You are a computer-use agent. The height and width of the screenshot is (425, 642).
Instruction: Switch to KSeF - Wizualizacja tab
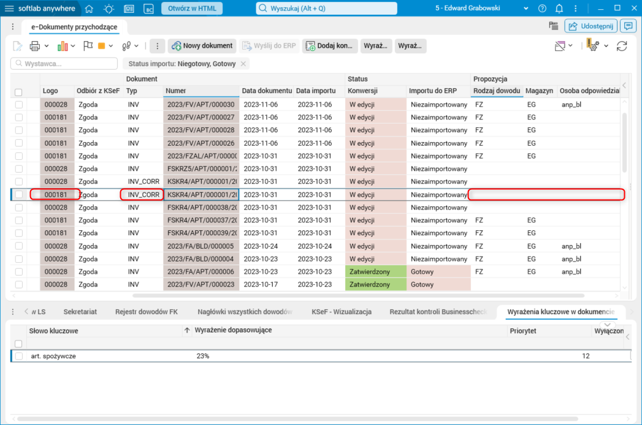point(342,312)
